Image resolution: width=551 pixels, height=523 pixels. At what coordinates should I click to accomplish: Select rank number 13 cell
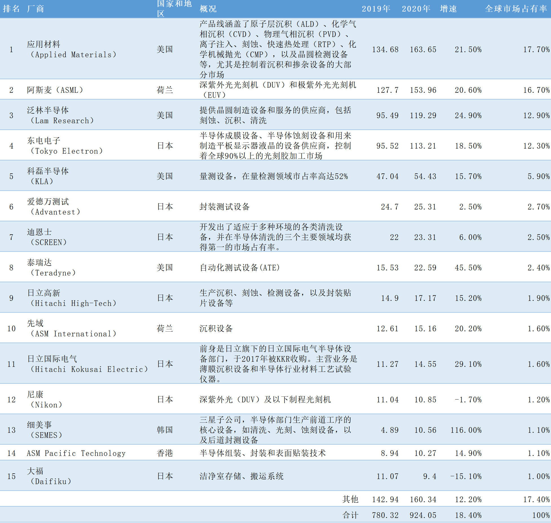pyautogui.click(x=11, y=430)
